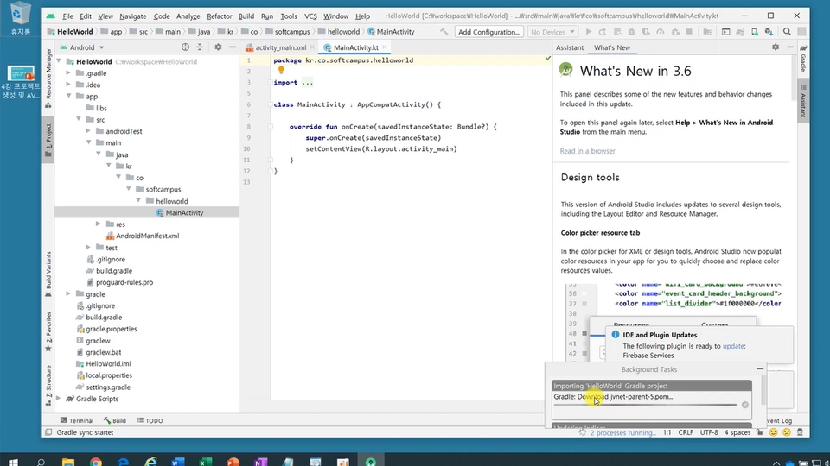Viewport: 830px width, 466px height.
Task: Expand the .idea folder
Action: (68, 85)
